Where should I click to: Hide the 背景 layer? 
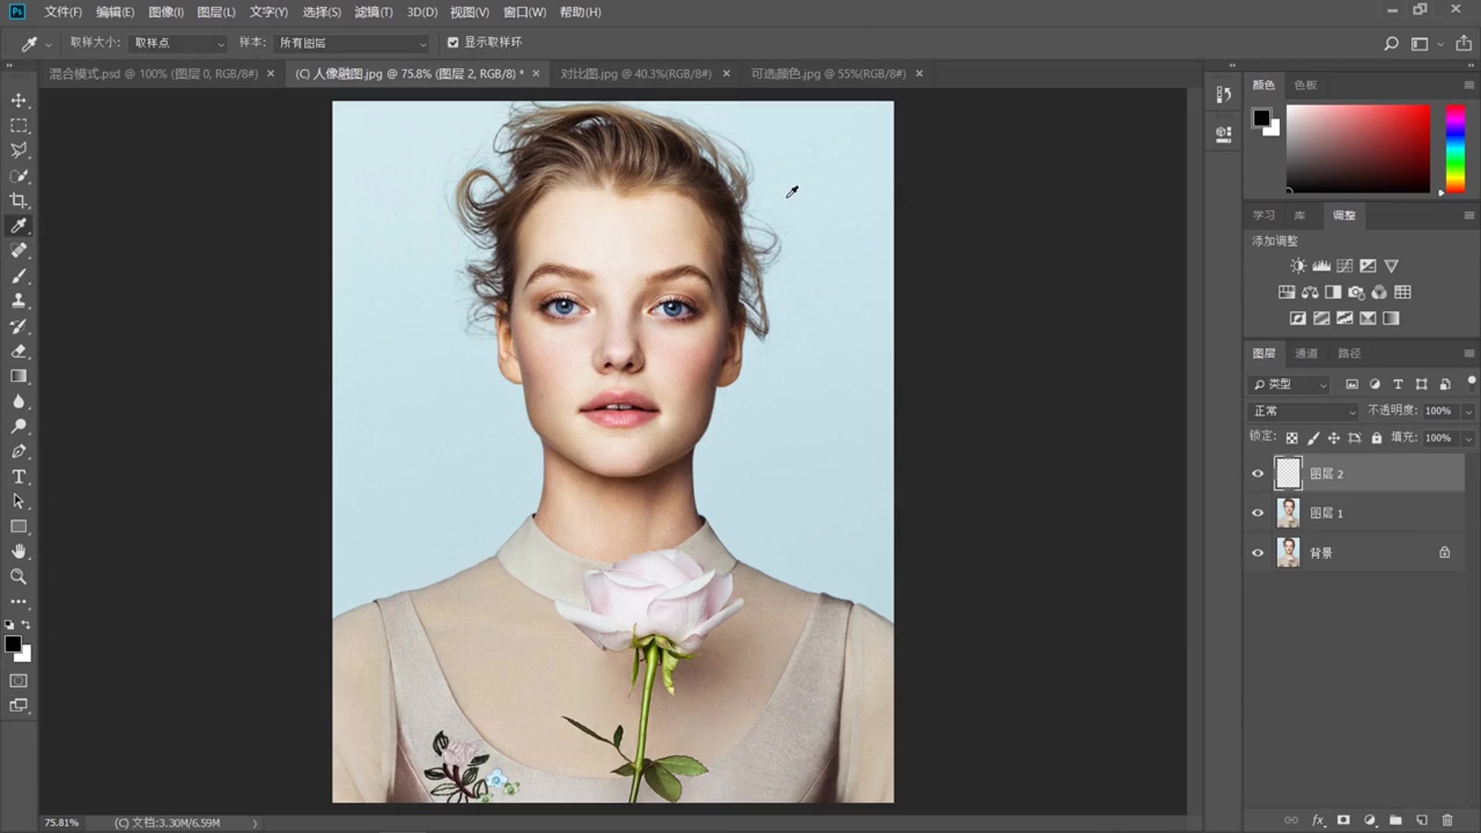click(x=1258, y=552)
